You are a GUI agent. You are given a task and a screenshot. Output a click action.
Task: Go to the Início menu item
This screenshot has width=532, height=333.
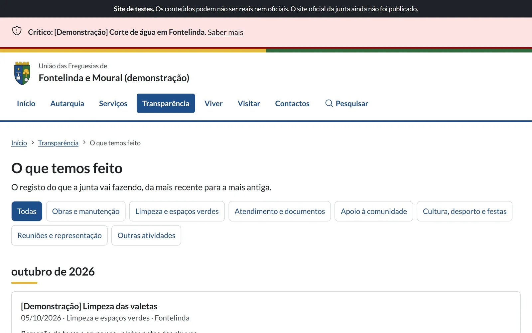coord(26,104)
